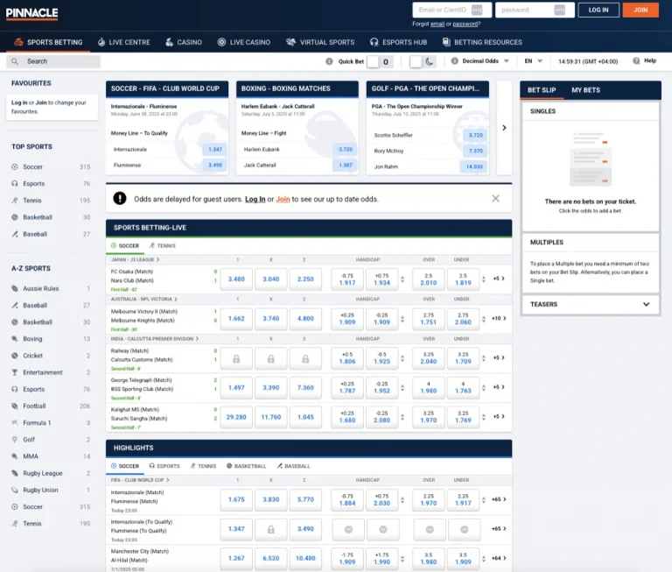Open Casino menu

[184, 42]
